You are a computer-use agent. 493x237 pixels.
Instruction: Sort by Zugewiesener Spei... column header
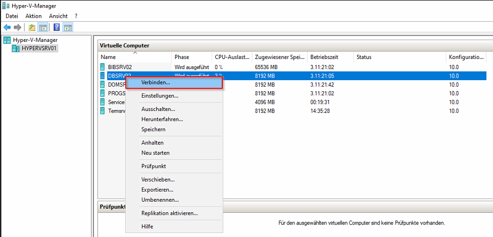pos(280,57)
